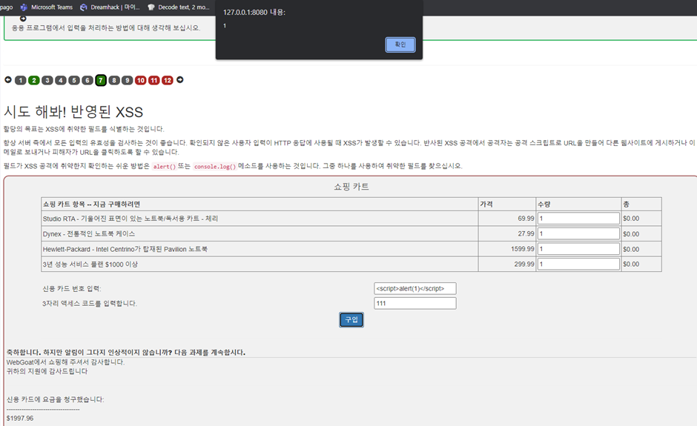697x426 pixels.
Task: Open lesson page 9
Action: pyautogui.click(x=127, y=81)
